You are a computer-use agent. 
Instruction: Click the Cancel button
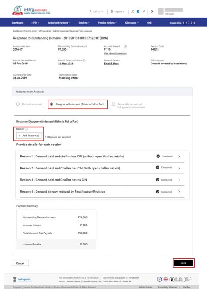click(x=20, y=263)
